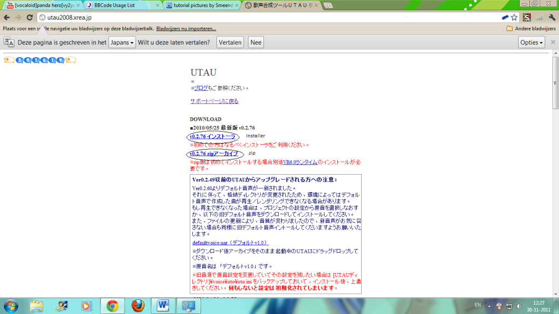Click the vertical scrollbar thumb
The image size is (559, 314).
click(555, 82)
